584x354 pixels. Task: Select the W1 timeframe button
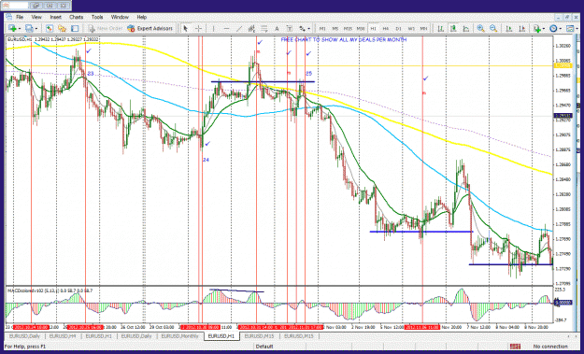(x=411, y=28)
